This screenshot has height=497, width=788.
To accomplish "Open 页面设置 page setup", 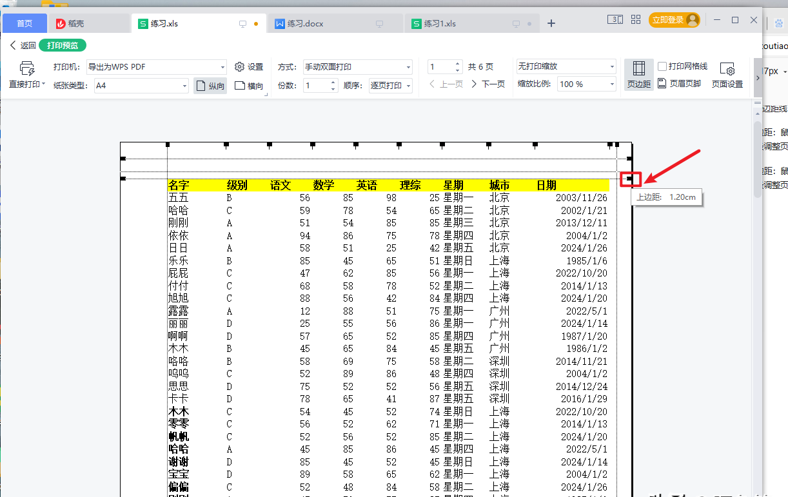I will coord(727,75).
